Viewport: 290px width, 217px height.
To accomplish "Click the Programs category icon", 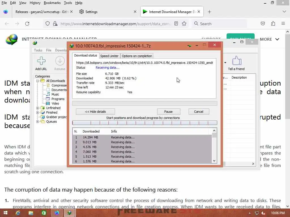I will point(48,99).
